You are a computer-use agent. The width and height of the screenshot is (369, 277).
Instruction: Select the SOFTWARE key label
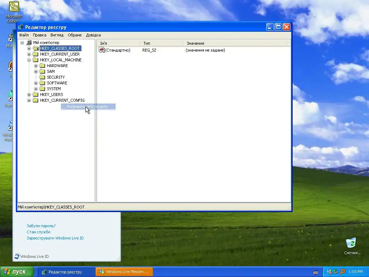(57, 83)
